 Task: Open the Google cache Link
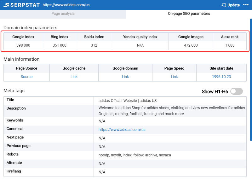tap(74, 77)
